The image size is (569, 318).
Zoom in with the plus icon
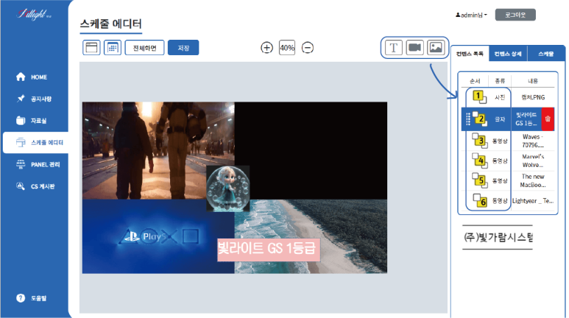point(266,48)
